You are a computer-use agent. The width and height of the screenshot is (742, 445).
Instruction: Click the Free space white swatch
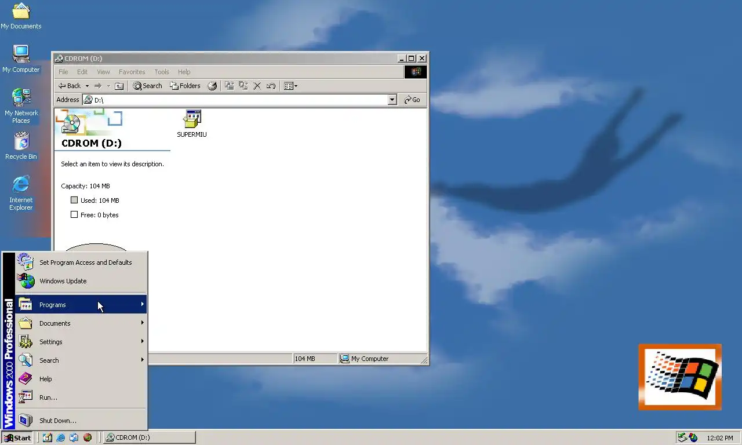click(74, 214)
